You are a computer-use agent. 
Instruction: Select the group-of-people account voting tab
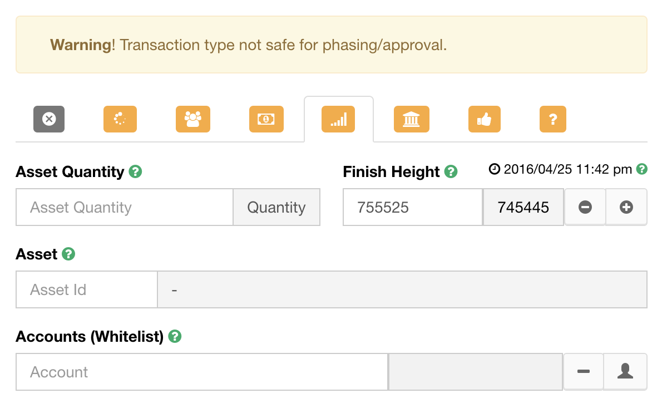pos(193,119)
